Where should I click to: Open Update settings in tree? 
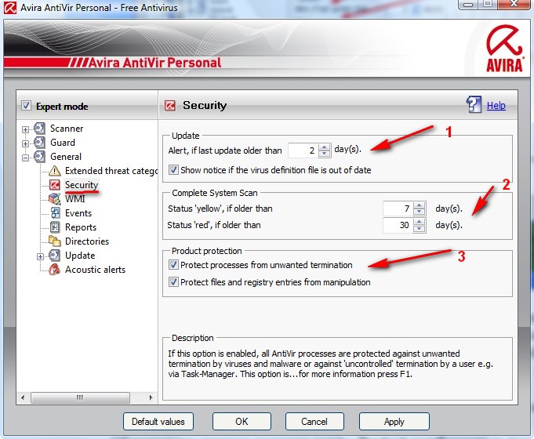pos(80,255)
